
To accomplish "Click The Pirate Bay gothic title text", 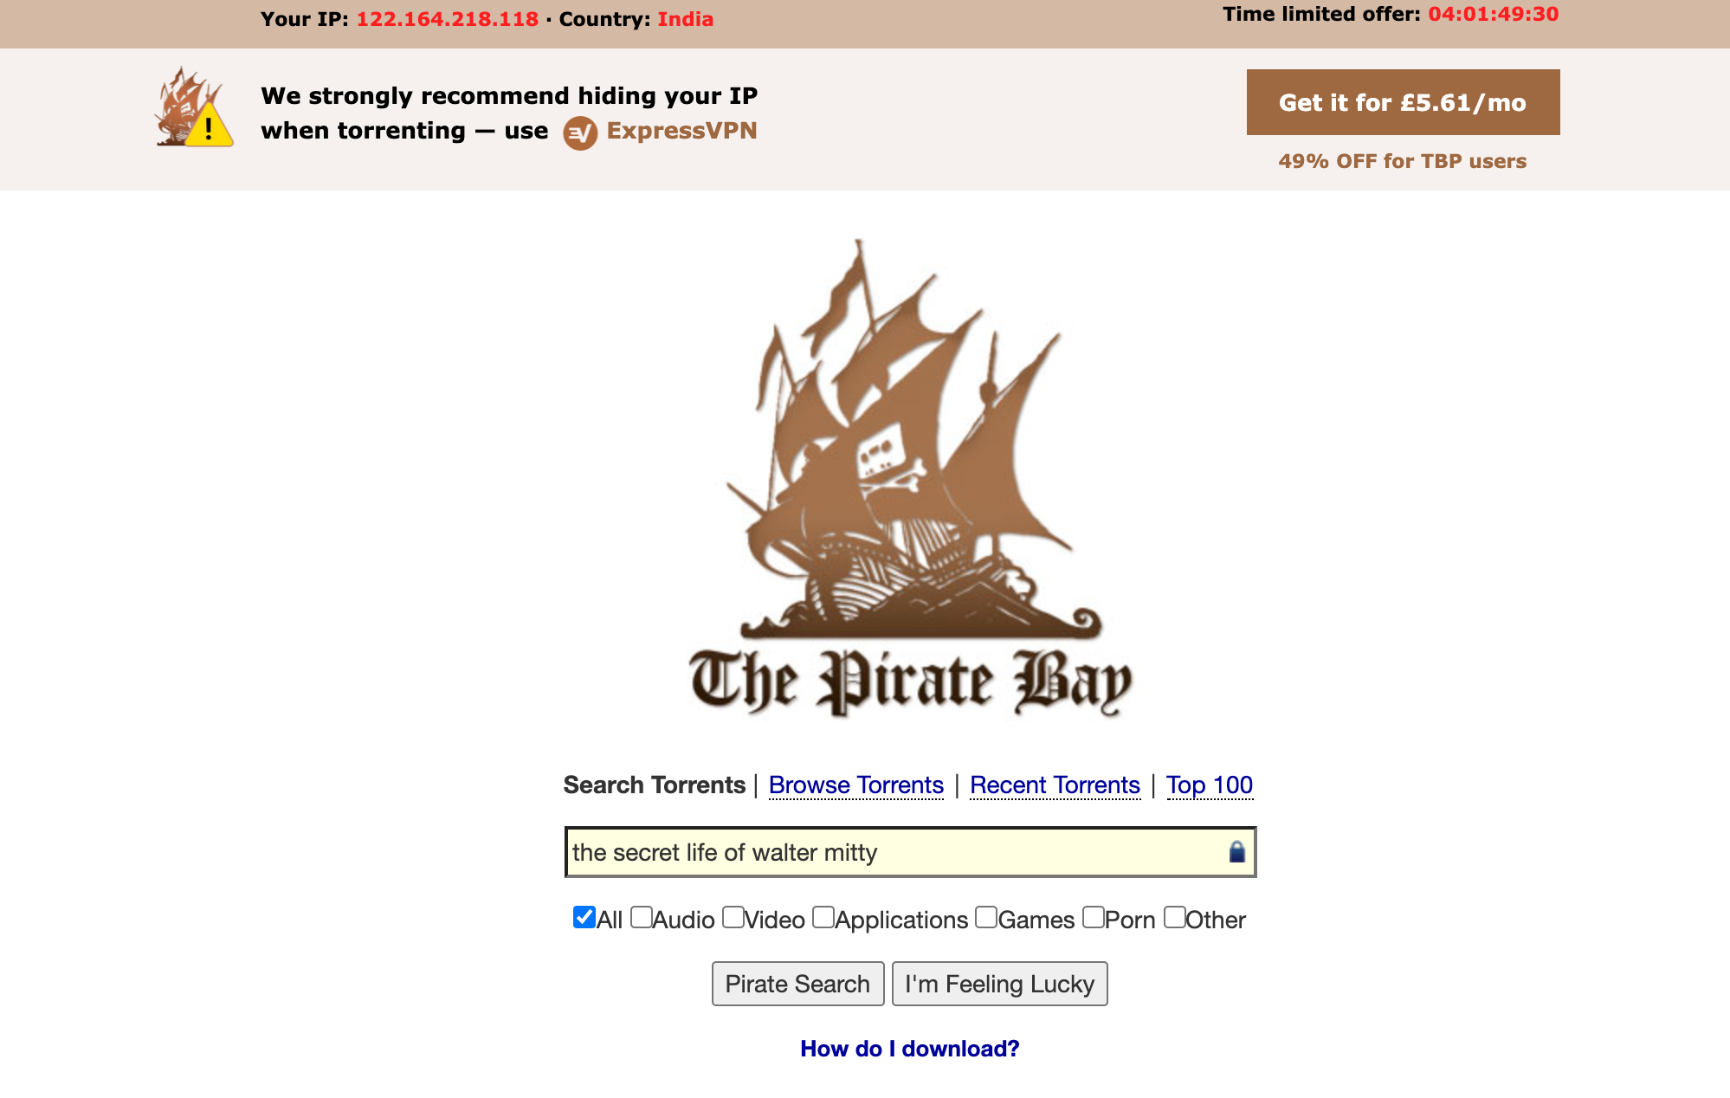I will (x=911, y=682).
